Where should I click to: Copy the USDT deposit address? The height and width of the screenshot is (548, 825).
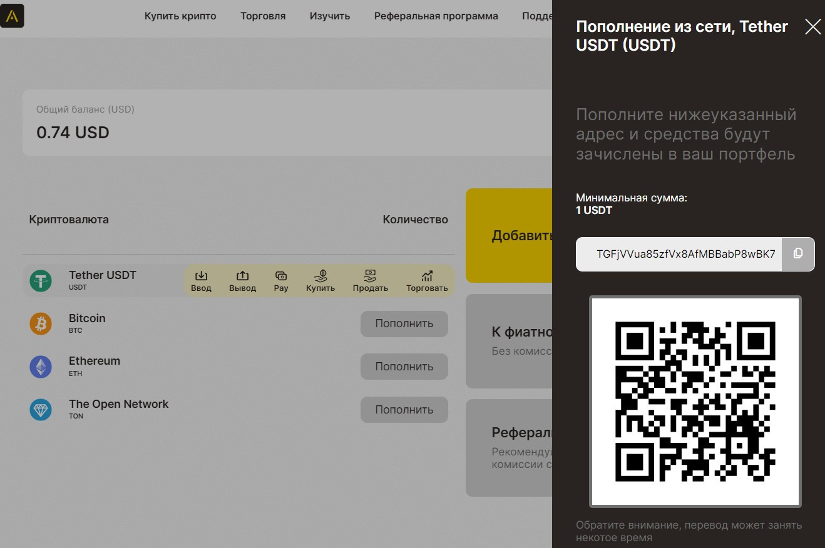pyautogui.click(x=798, y=253)
